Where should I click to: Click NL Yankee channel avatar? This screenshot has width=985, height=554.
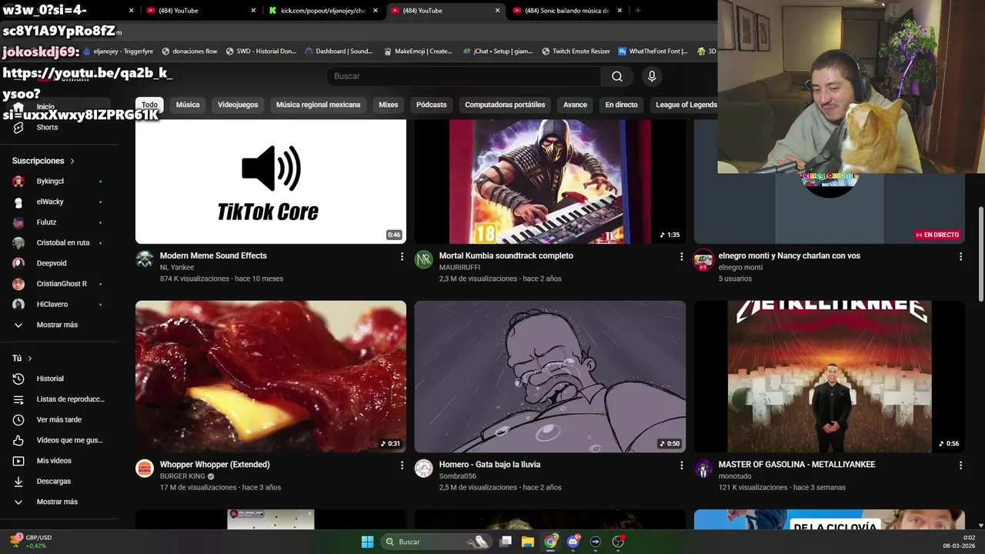click(145, 259)
